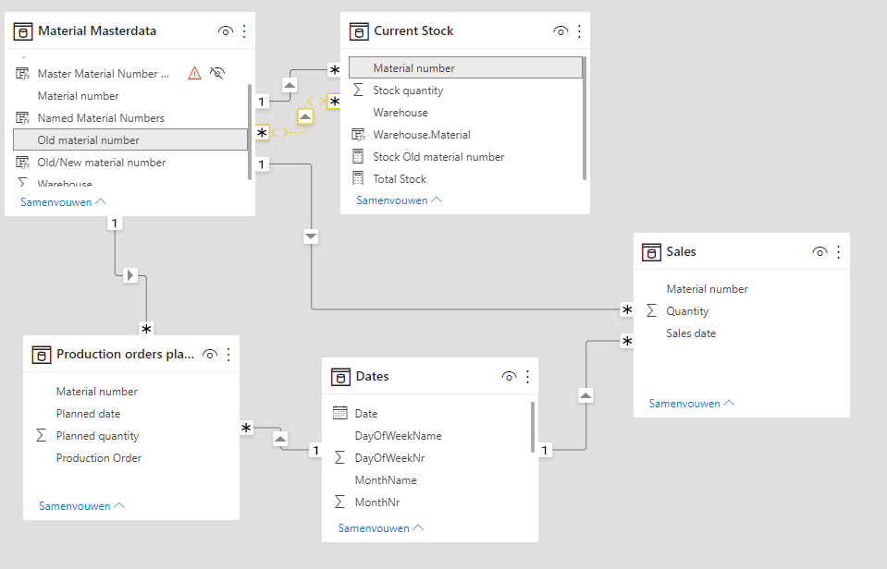Click the Production orders table icon
Image resolution: width=887 pixels, height=569 pixels.
click(42, 355)
